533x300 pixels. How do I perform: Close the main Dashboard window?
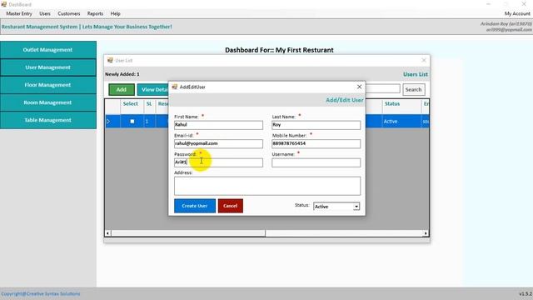click(x=524, y=4)
